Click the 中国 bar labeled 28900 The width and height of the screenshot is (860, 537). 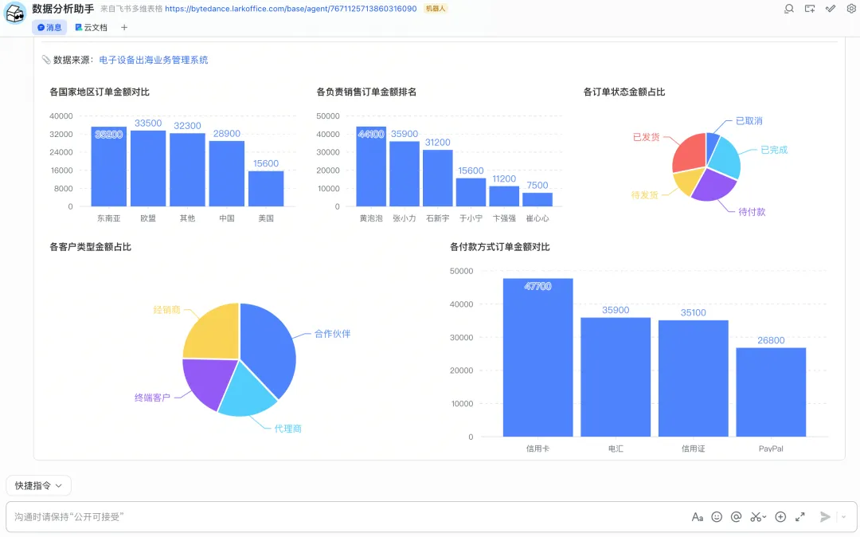point(226,174)
